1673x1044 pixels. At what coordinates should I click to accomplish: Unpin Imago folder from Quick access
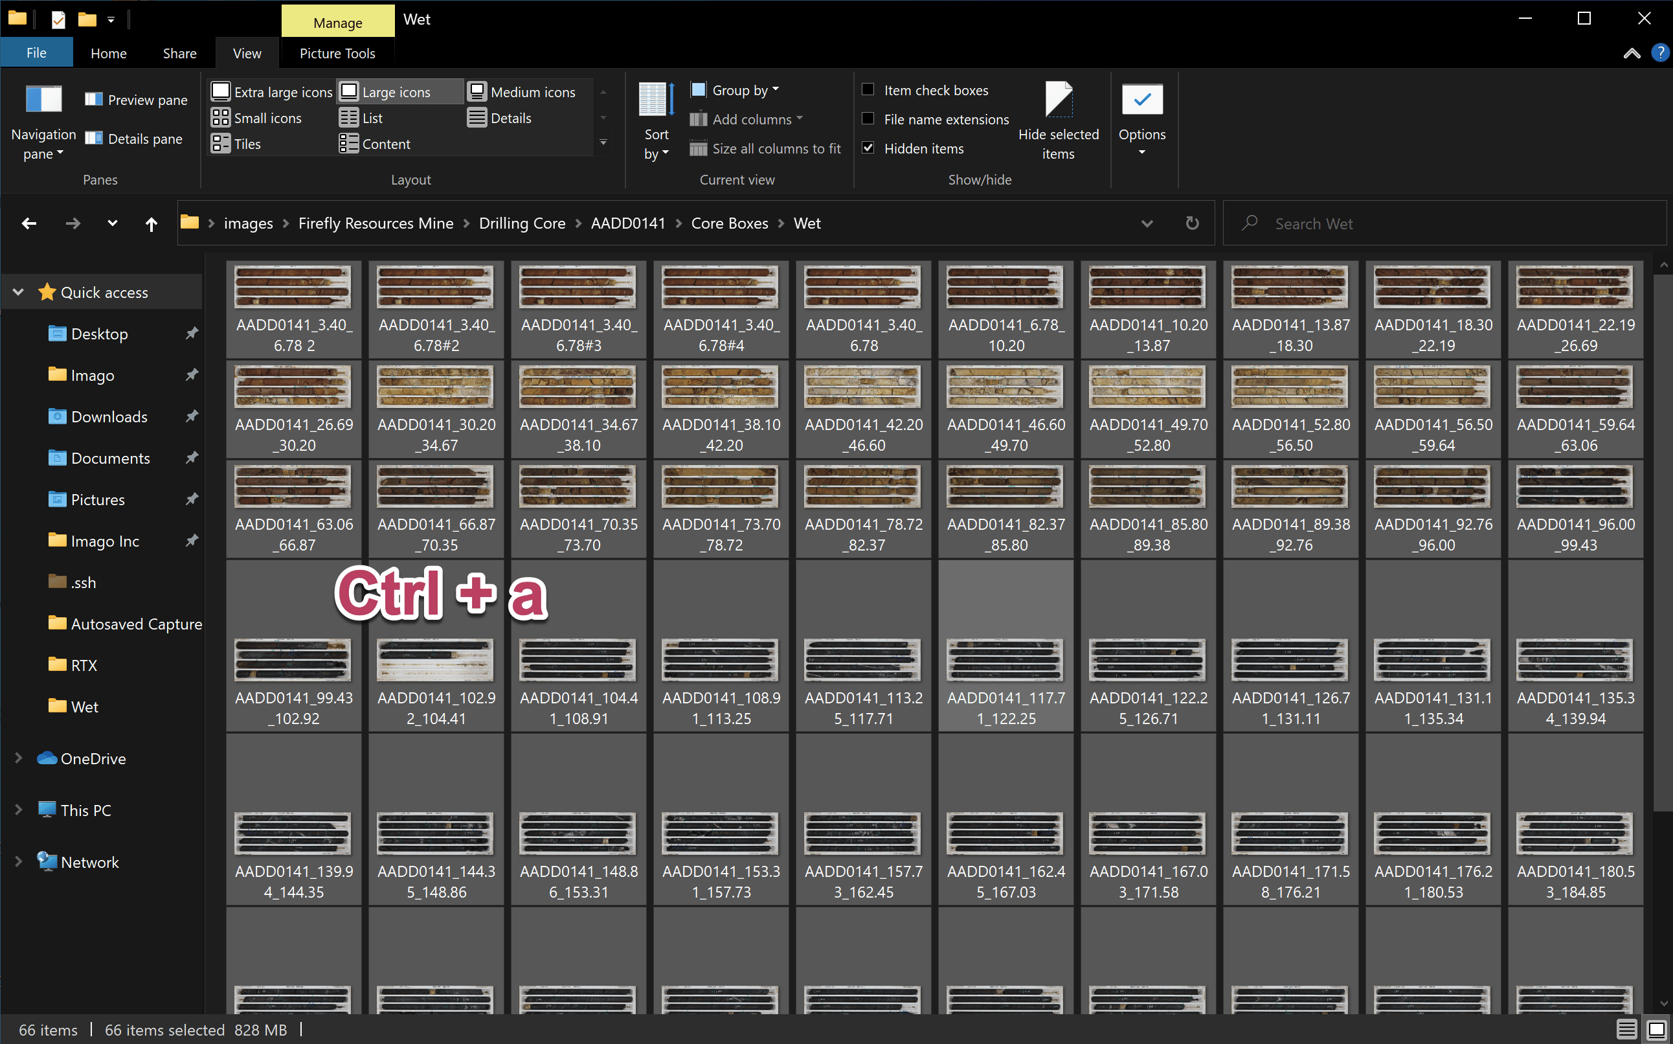191,375
